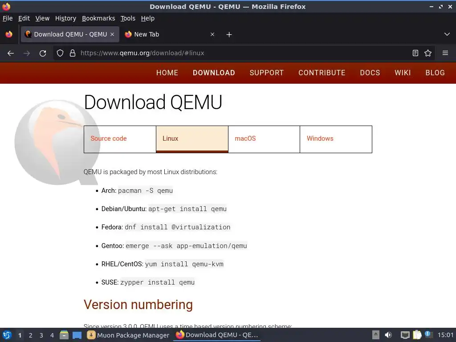Open the file manager taskbar icon
This screenshot has width=456, height=342.
pyautogui.click(x=64, y=335)
